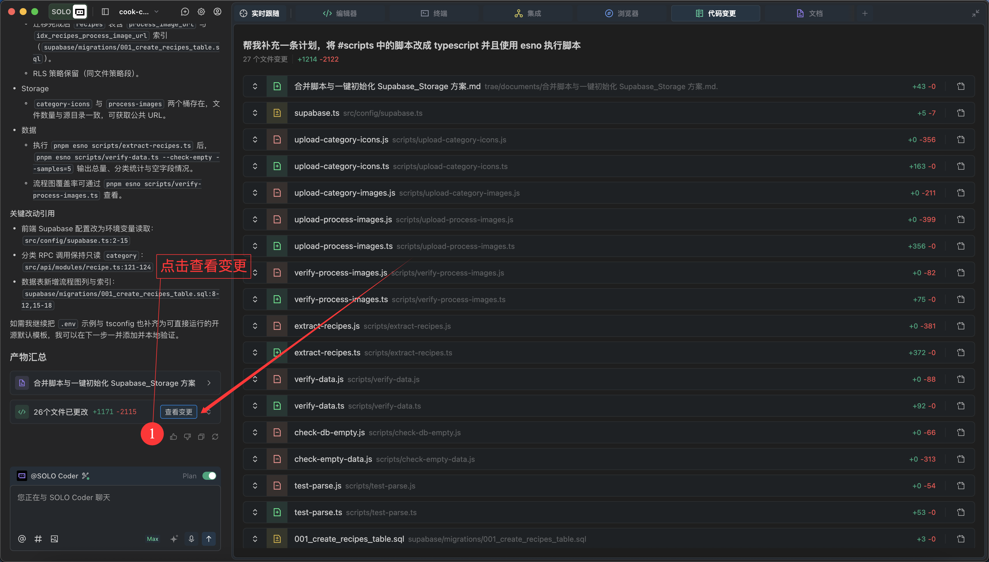Open the settings gear icon
Image resolution: width=989 pixels, height=562 pixels.
[201, 12]
